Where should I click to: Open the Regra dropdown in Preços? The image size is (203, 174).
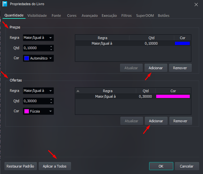[38, 38]
